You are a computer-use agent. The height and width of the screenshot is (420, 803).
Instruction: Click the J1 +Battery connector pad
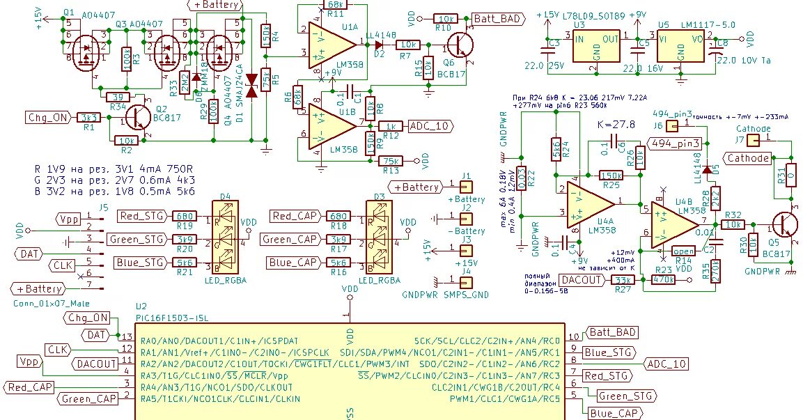pyautogui.click(x=465, y=187)
